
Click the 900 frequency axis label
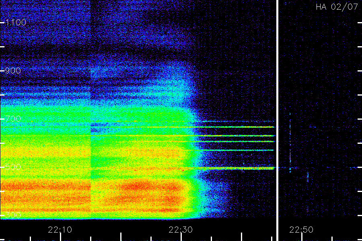pyautogui.click(x=13, y=71)
